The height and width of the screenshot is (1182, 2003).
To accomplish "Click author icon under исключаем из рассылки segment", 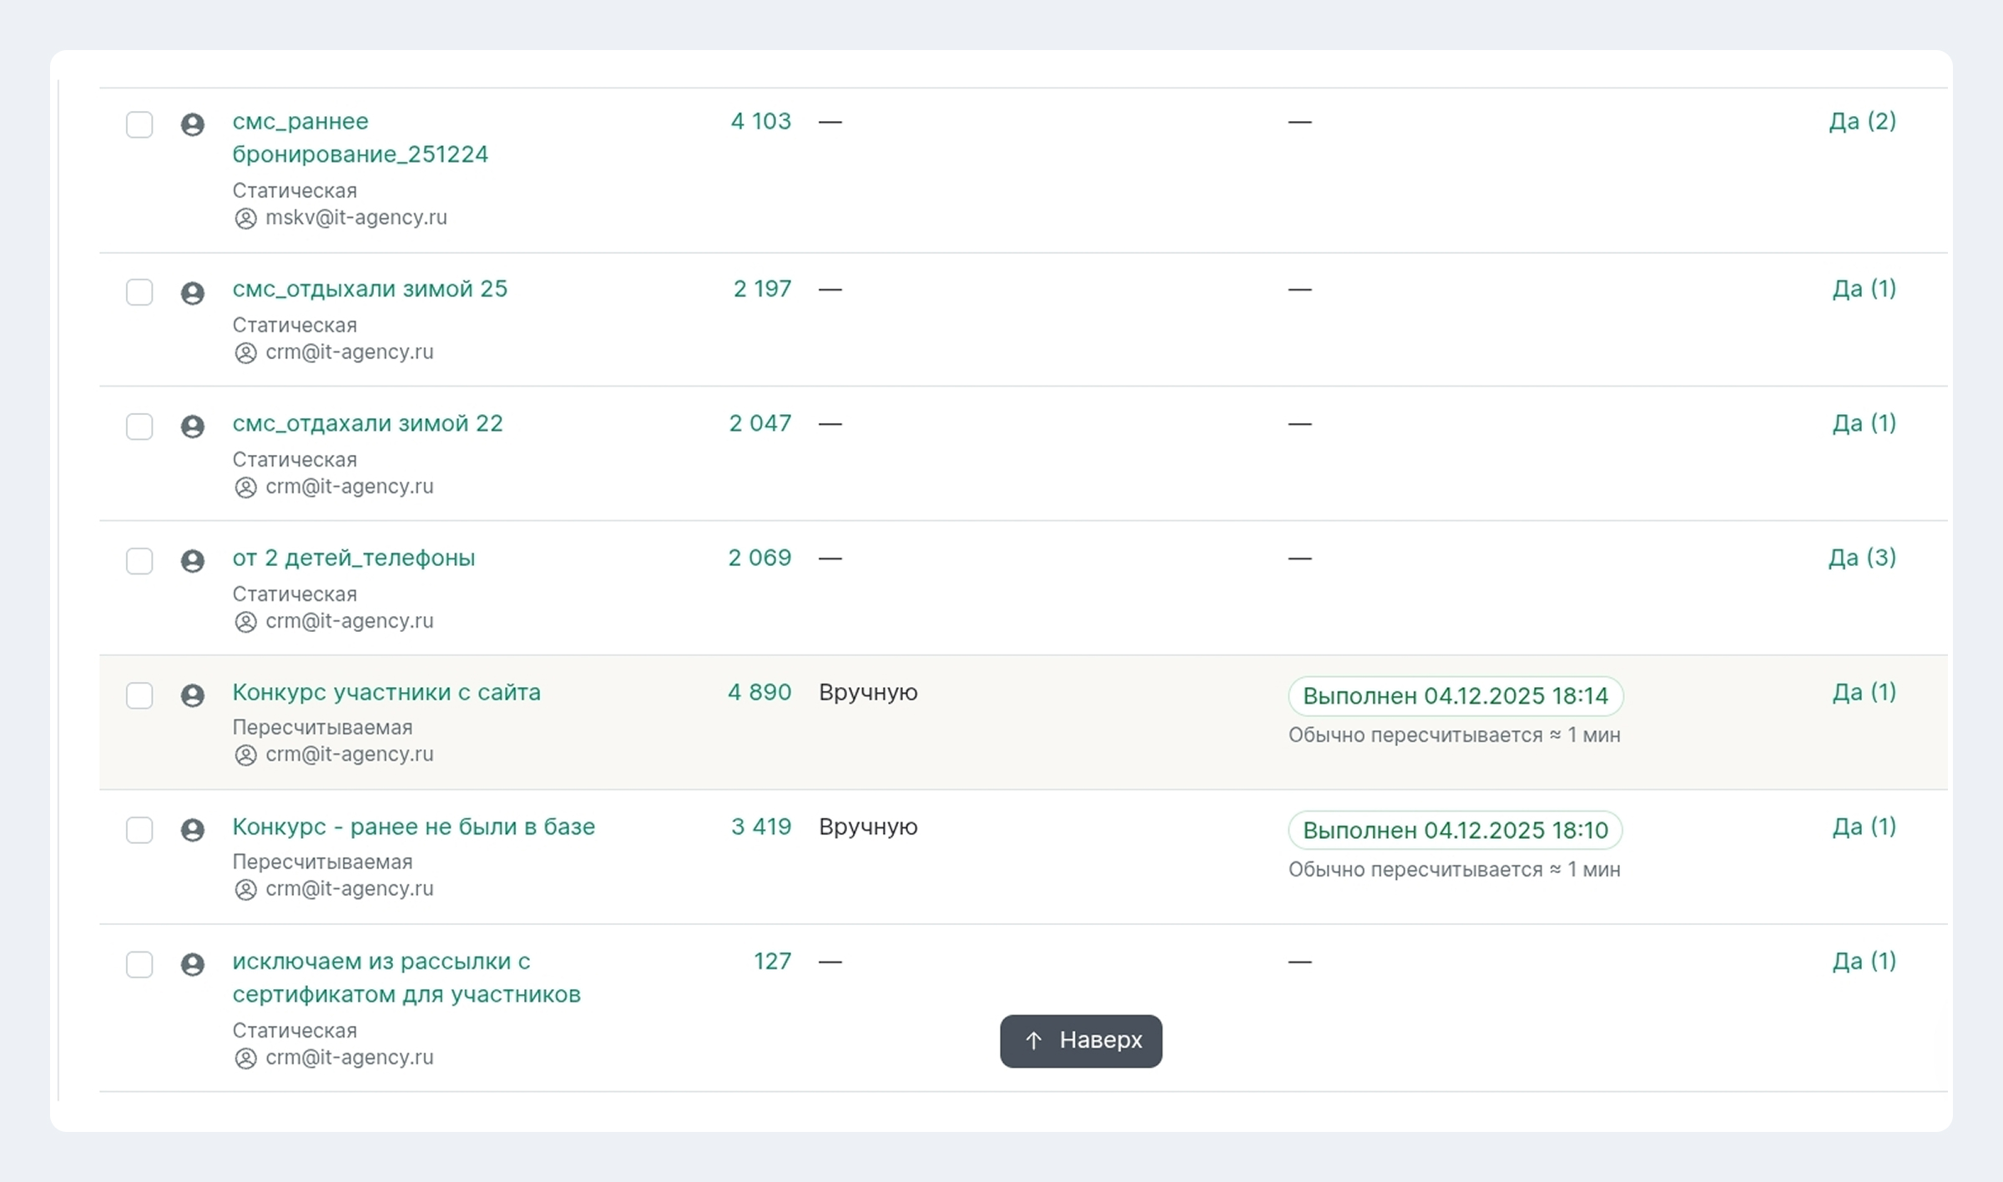I will pyautogui.click(x=245, y=1058).
